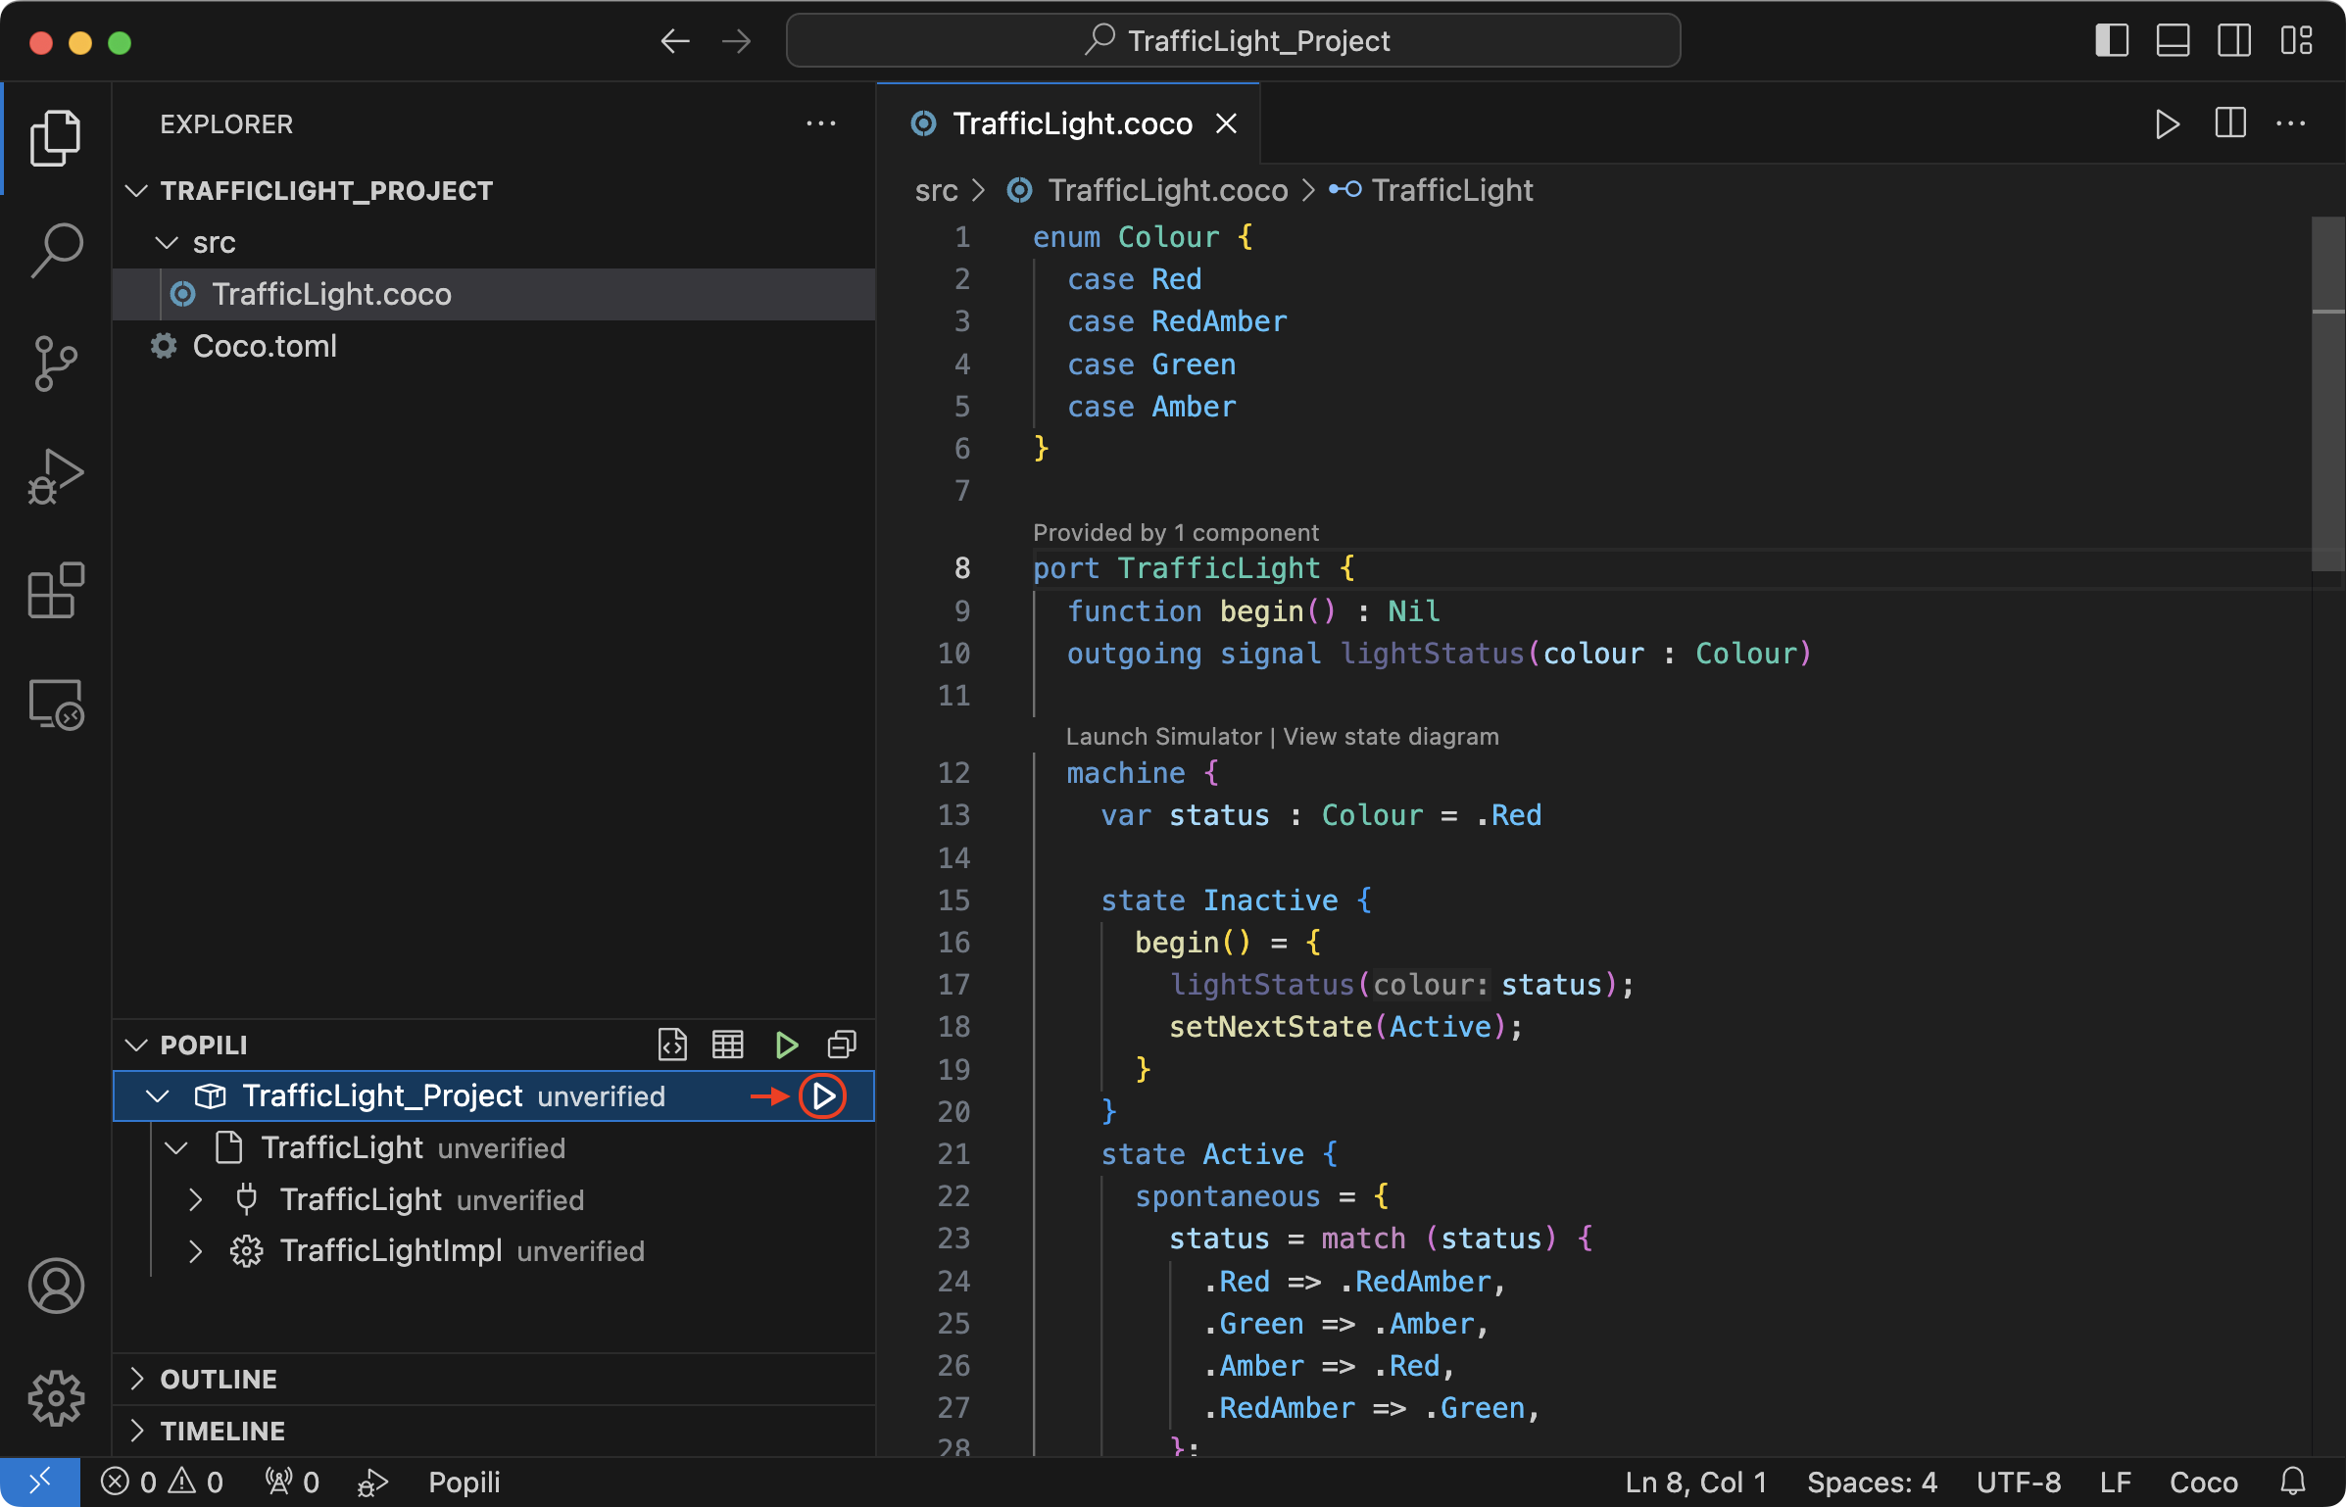Screen dimensions: 2346x1507
Task: Open the Explorer view in activity bar
Action: pyautogui.click(x=56, y=137)
